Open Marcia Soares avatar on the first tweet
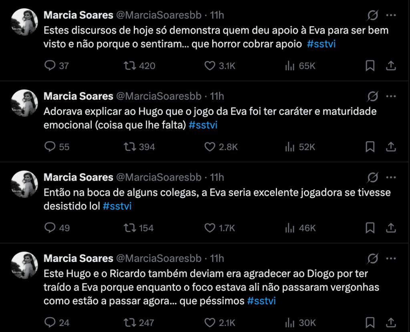The width and height of the screenshot is (410, 332). point(24,22)
